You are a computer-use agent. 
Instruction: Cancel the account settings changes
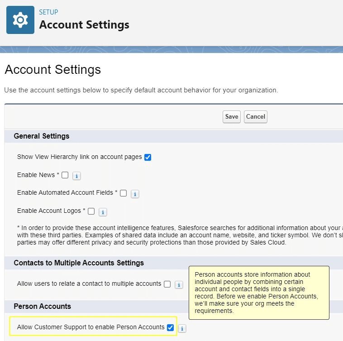(x=255, y=117)
